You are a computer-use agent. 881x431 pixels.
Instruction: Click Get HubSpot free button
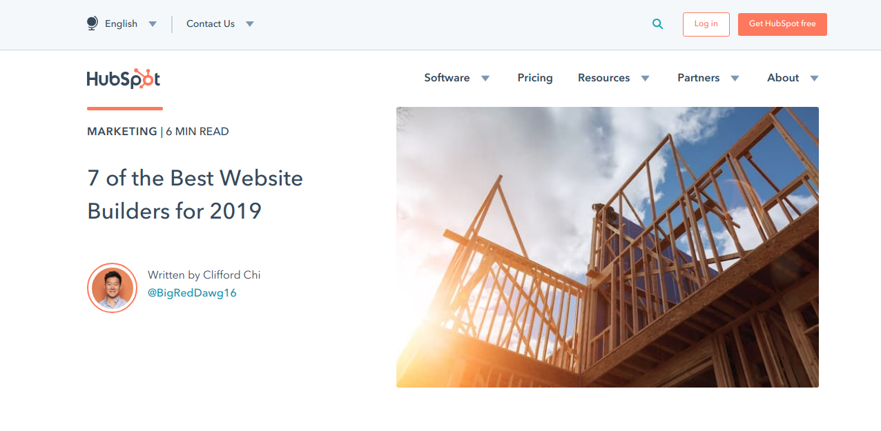tap(782, 24)
